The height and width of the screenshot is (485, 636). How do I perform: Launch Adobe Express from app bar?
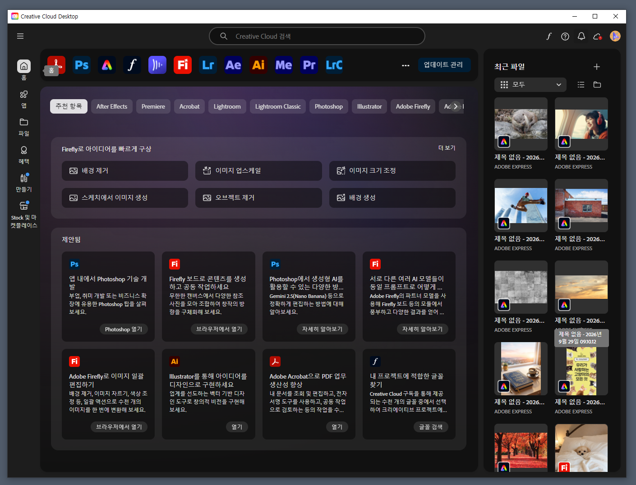(x=107, y=65)
